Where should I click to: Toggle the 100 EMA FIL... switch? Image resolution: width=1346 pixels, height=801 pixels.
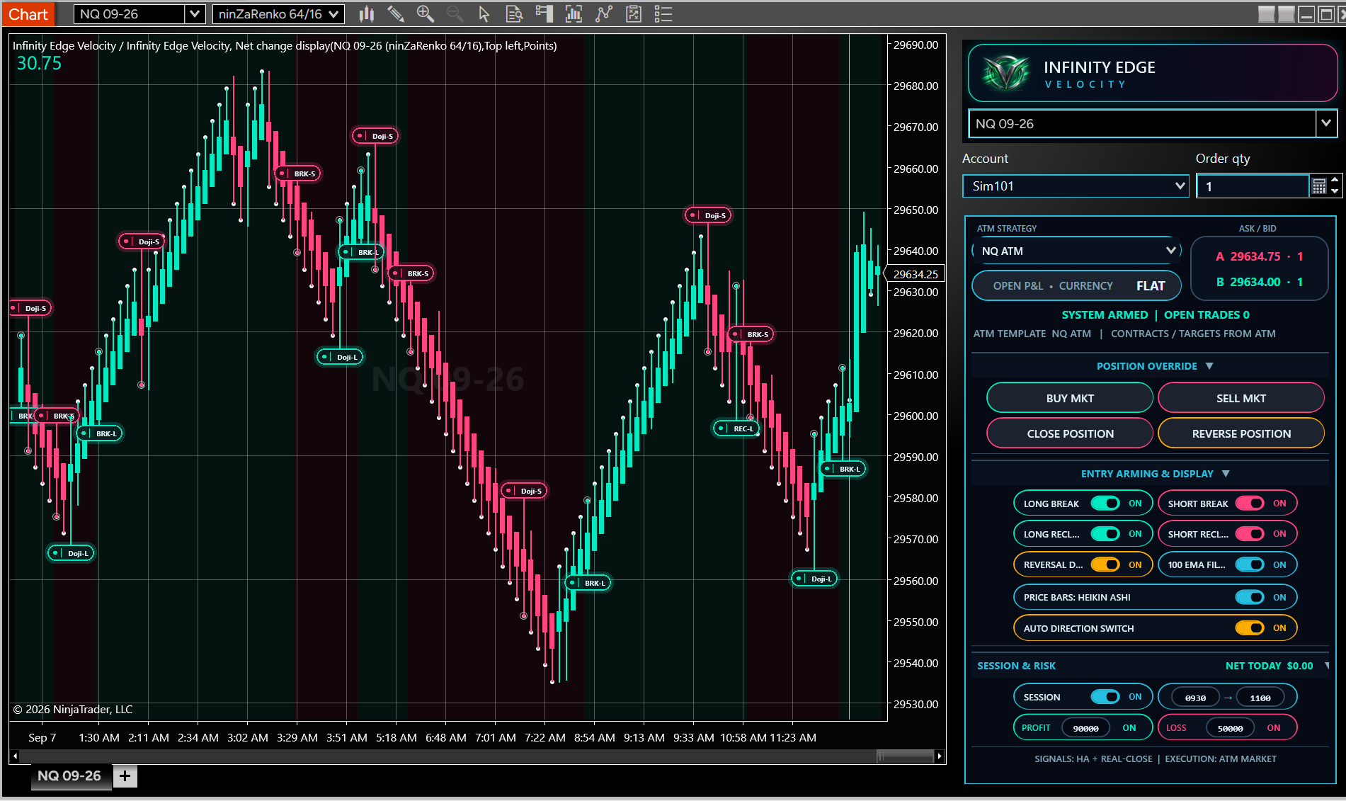coord(1250,564)
